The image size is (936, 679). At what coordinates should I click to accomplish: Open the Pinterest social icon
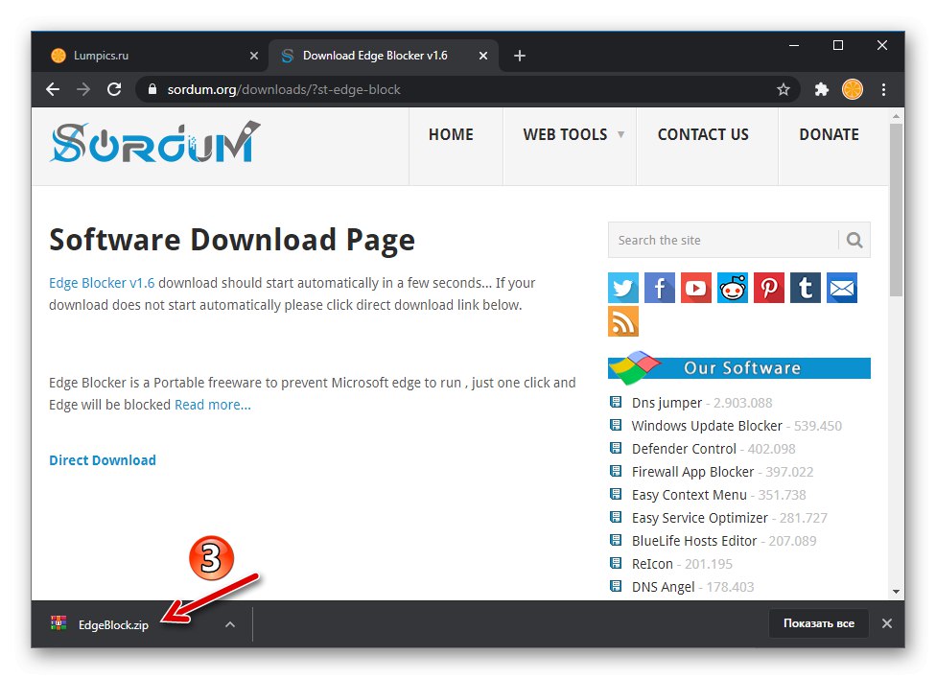click(x=769, y=288)
